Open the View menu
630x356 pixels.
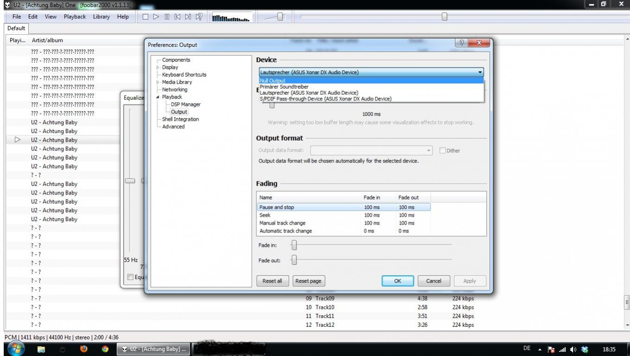[51, 17]
